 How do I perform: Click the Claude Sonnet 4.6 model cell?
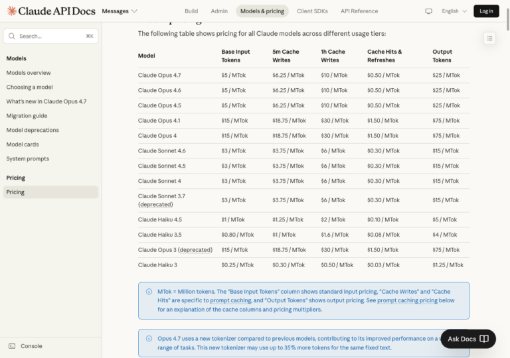tap(161, 150)
